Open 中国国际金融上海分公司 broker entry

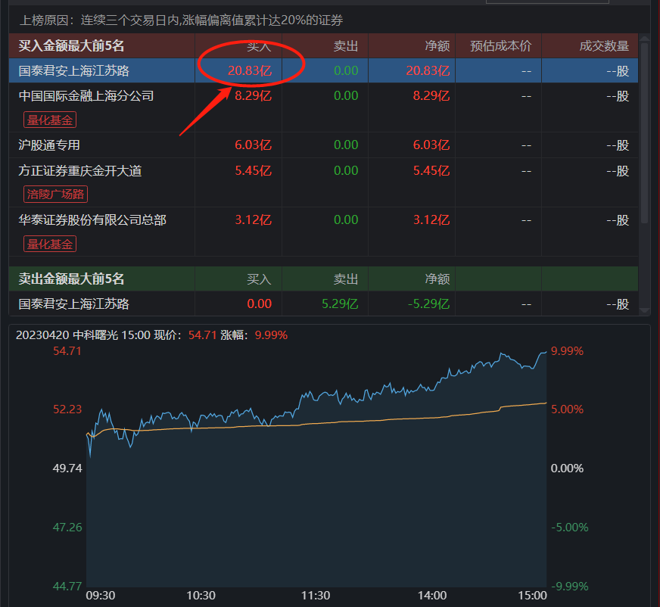86,96
